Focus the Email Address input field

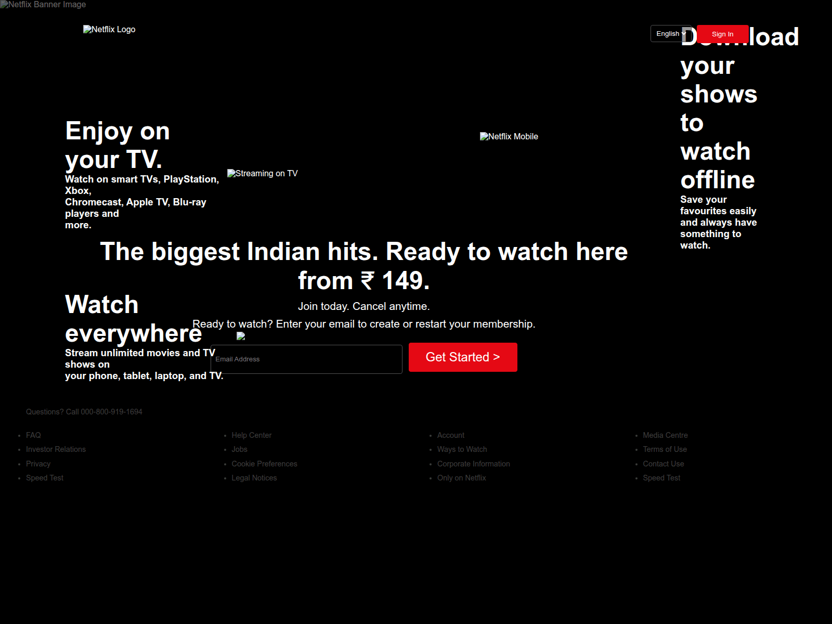306,359
